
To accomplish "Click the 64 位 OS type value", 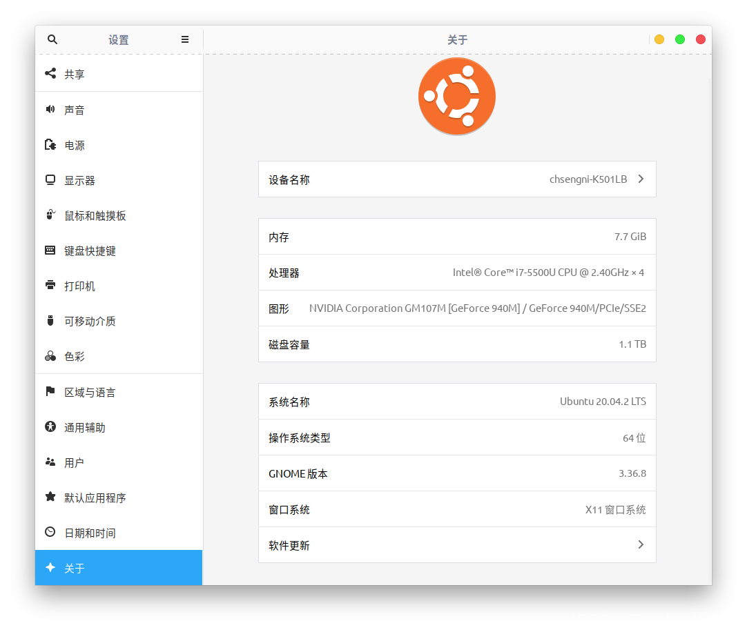I will pyautogui.click(x=634, y=437).
